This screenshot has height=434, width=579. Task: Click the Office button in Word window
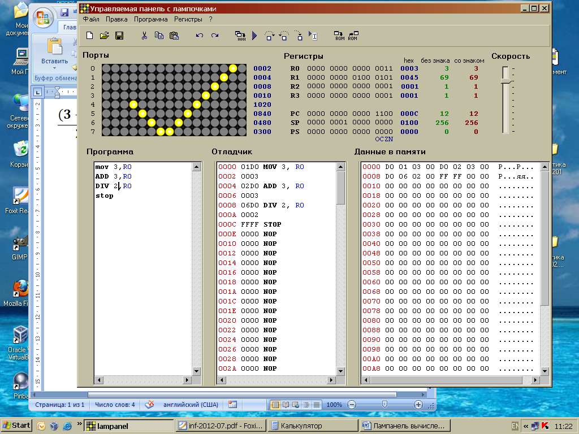click(x=43, y=18)
